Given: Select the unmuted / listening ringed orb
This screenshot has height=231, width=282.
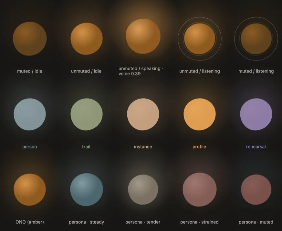Looking at the screenshot, I should (200, 39).
